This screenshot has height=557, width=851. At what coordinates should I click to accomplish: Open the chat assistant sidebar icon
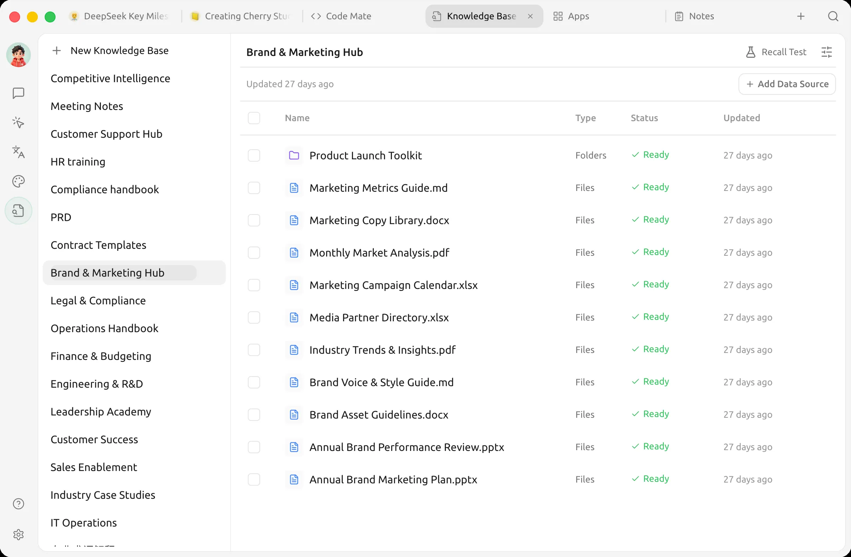coord(18,93)
